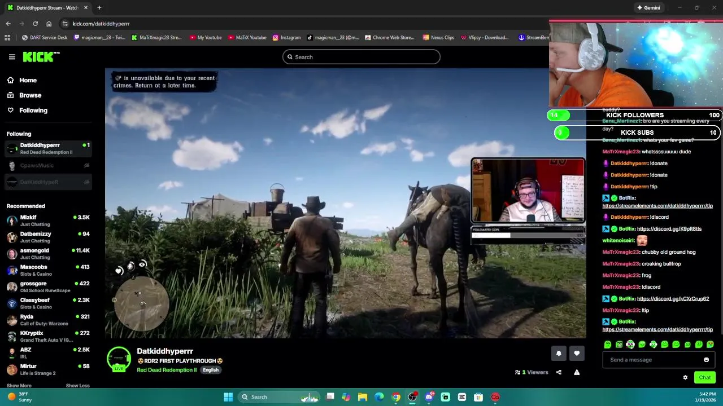Image resolution: width=723 pixels, height=406 pixels.
Task: Click the KICK logo
Action: pyautogui.click(x=41, y=56)
